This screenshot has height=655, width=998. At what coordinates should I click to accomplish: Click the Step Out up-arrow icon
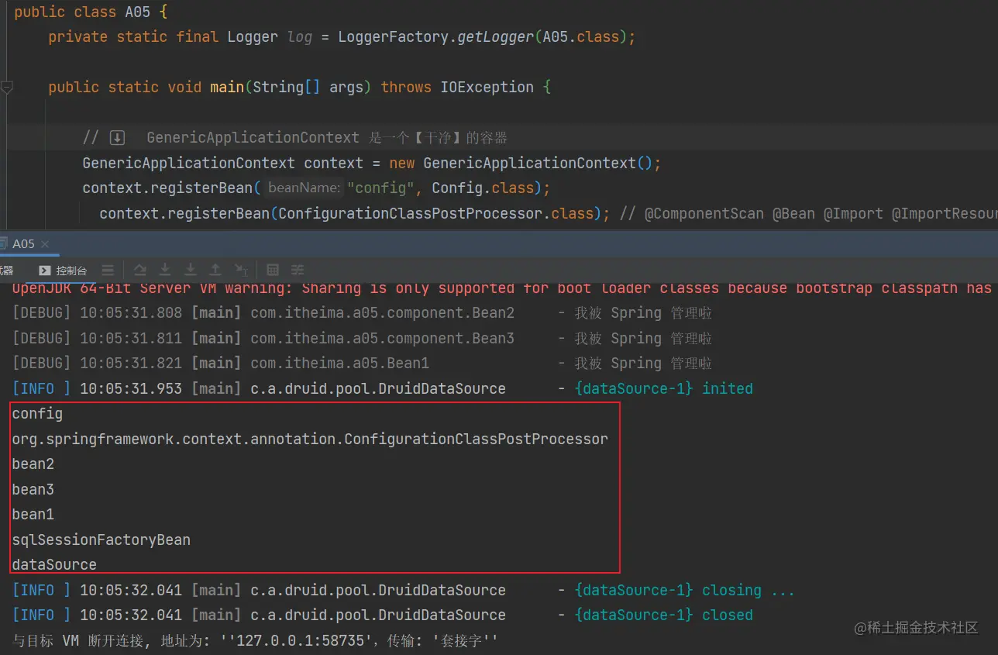215,271
